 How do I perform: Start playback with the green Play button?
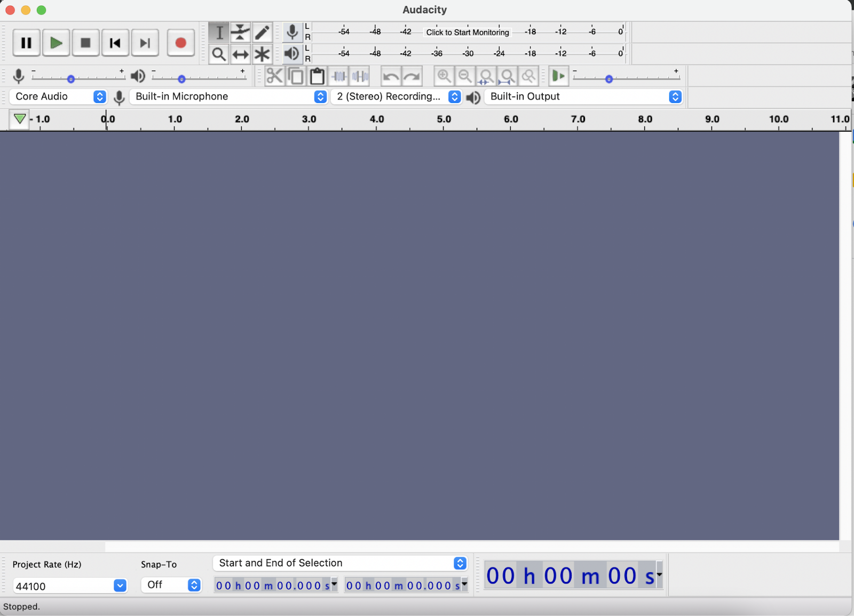pos(56,43)
